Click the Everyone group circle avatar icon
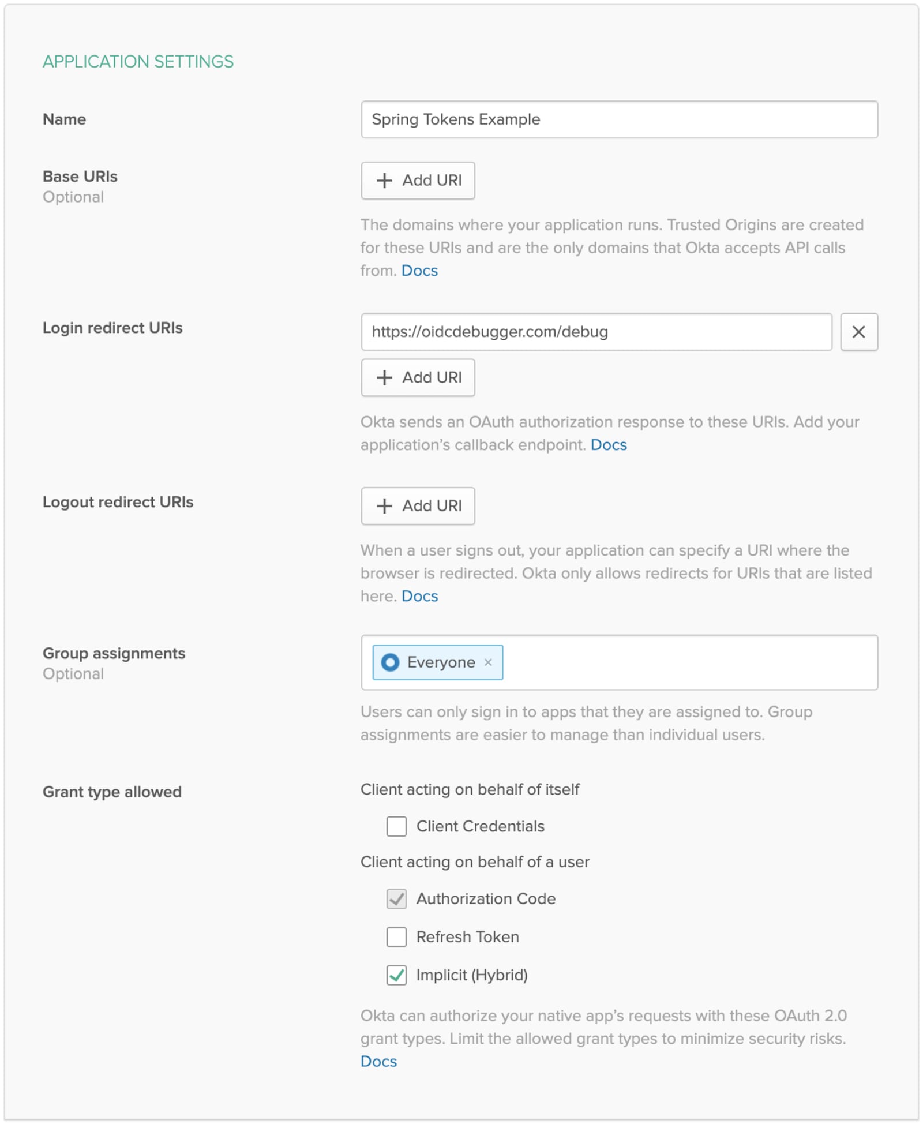 (x=390, y=662)
